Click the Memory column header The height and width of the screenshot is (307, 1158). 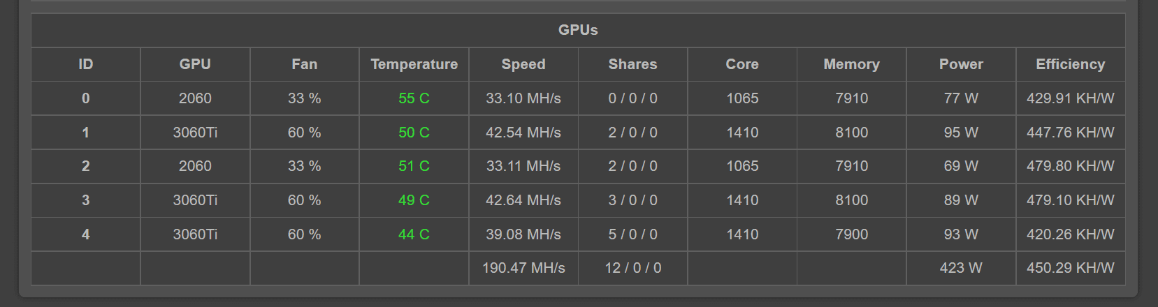coord(851,64)
